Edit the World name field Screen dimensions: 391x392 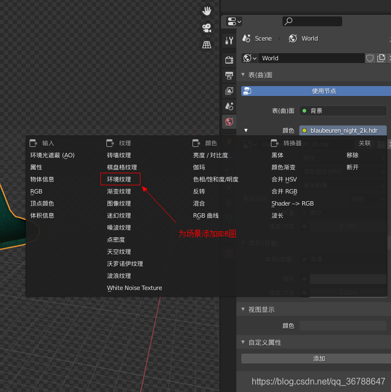(311, 58)
